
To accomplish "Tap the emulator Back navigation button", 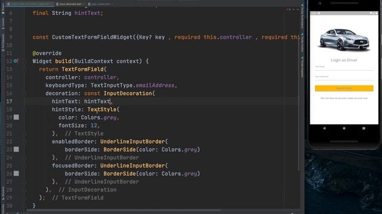I will coord(324,128).
